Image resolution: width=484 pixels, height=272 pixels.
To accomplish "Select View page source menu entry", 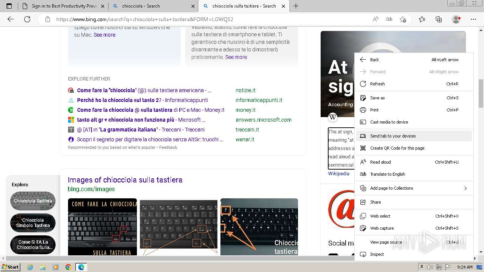I will point(414,242).
